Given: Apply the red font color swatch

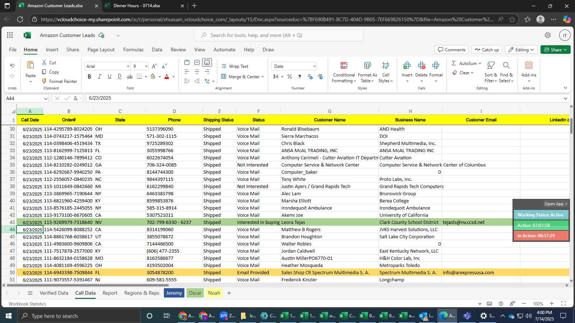Looking at the screenshot, I should tap(167, 76).
